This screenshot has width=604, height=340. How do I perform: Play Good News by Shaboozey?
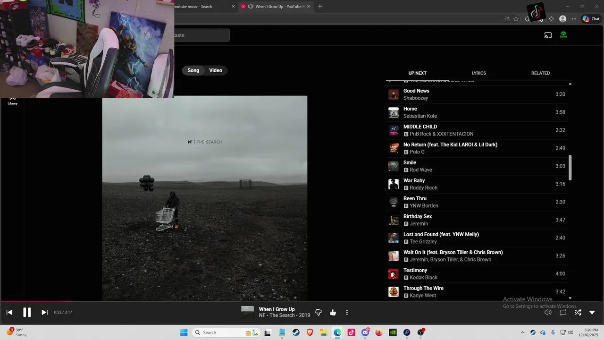[477, 94]
